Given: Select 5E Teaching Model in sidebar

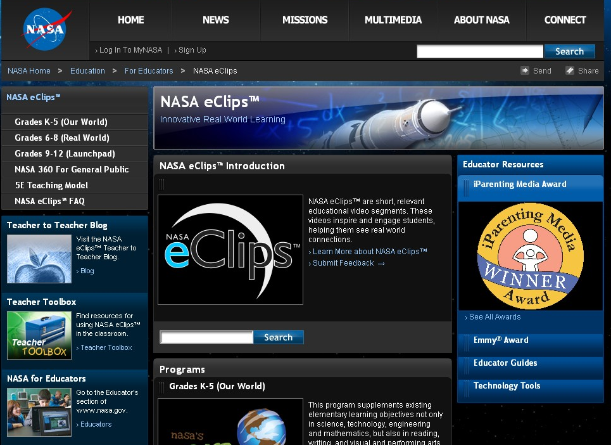Looking at the screenshot, I should pyautogui.click(x=75, y=185).
